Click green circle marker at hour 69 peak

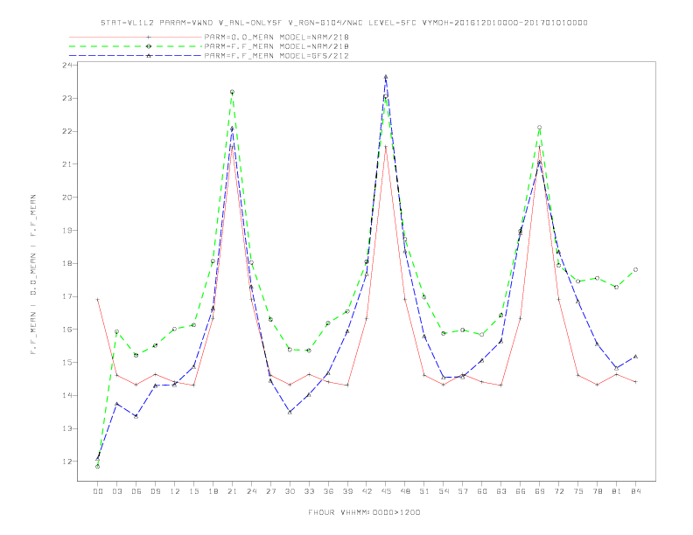click(x=540, y=128)
